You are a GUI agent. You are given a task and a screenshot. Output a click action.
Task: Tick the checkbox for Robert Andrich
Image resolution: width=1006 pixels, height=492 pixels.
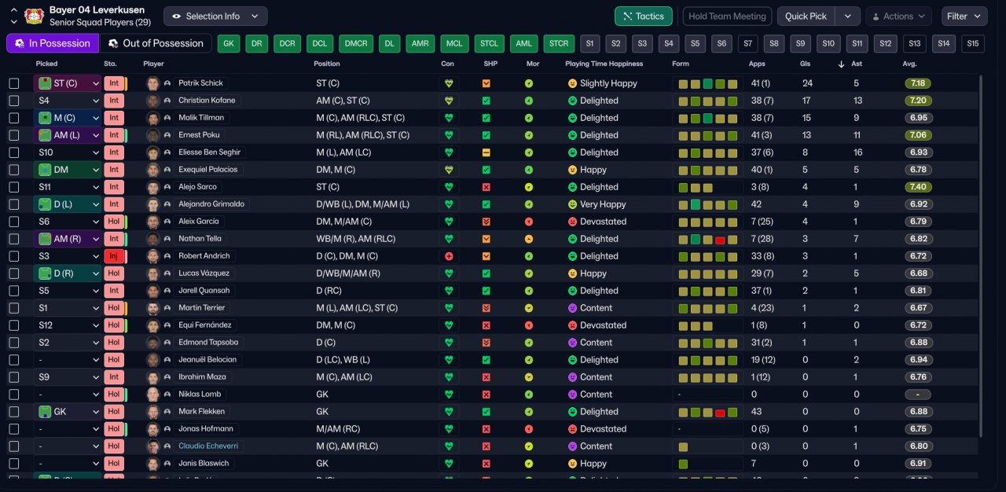13,256
